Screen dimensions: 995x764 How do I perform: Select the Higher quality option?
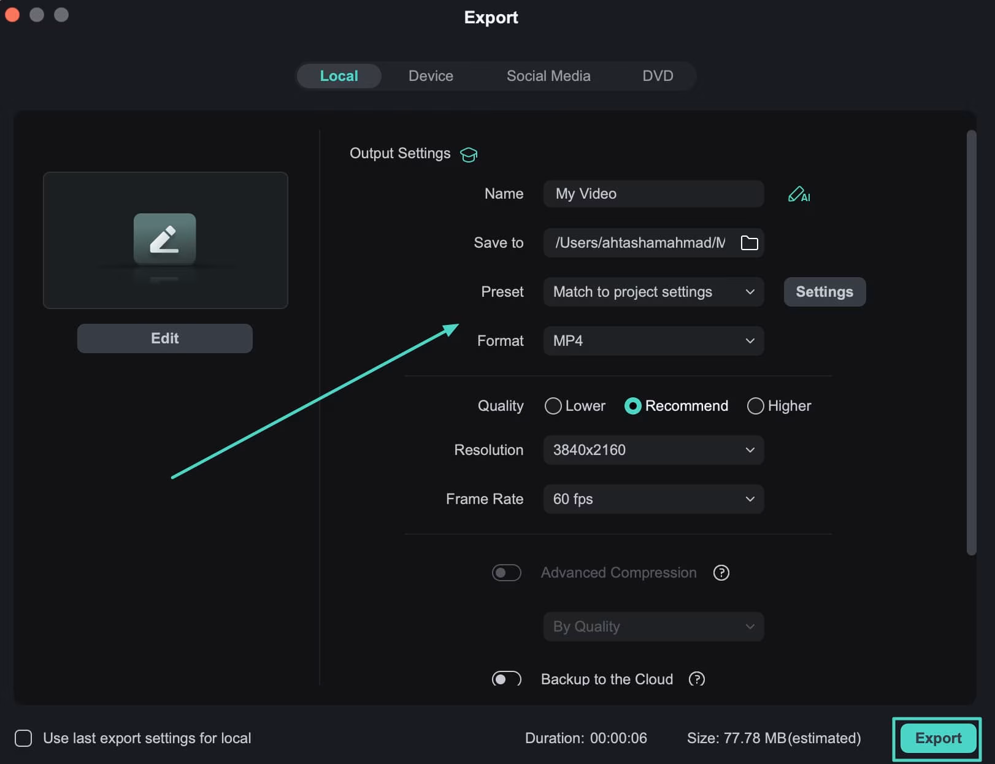coord(755,406)
